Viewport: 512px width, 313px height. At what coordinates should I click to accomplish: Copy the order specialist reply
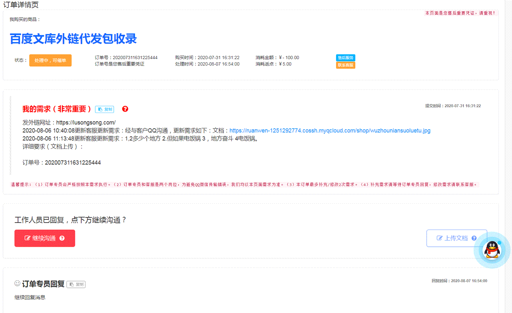coord(76,284)
